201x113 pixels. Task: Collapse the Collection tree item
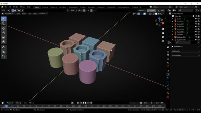pos(170,16)
